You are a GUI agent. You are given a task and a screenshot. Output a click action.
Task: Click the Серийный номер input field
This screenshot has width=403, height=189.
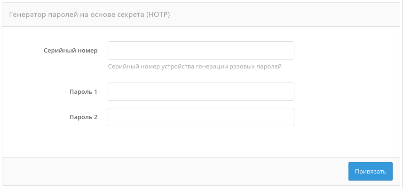201,51
